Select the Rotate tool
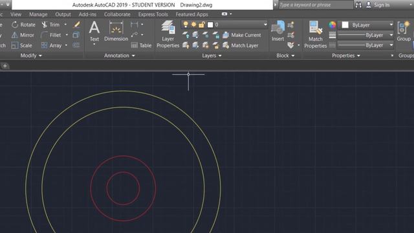Screen dimensions: 414x233 (23, 25)
